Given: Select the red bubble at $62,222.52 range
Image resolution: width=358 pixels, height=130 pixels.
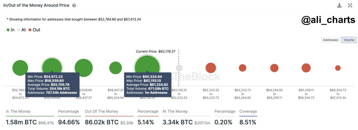Looking at the screenshot, I should click(211, 68).
